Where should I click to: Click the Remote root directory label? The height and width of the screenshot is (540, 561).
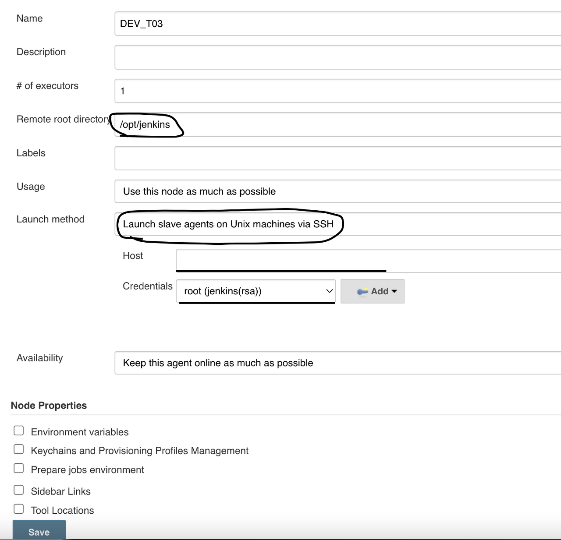64,119
